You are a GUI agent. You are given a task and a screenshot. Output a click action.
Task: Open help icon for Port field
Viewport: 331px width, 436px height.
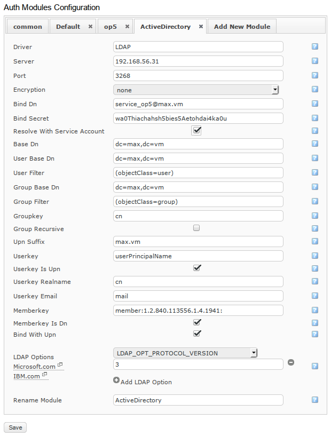(314, 75)
